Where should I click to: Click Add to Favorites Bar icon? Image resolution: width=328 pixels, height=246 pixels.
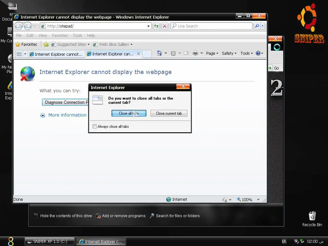pos(46,44)
